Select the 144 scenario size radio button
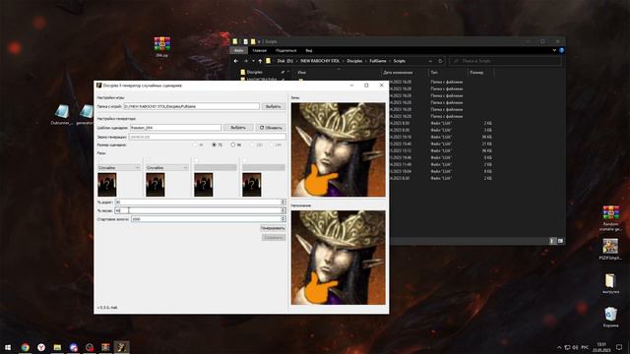Screen dimensions: 630x354 (x=272, y=145)
